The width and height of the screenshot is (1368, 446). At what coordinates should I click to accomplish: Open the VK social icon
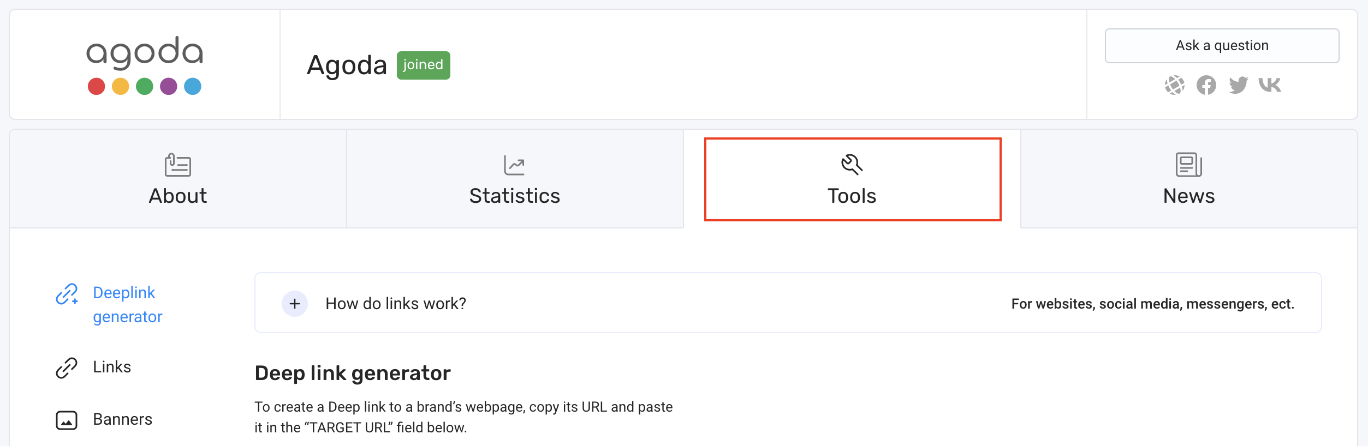pos(1270,85)
